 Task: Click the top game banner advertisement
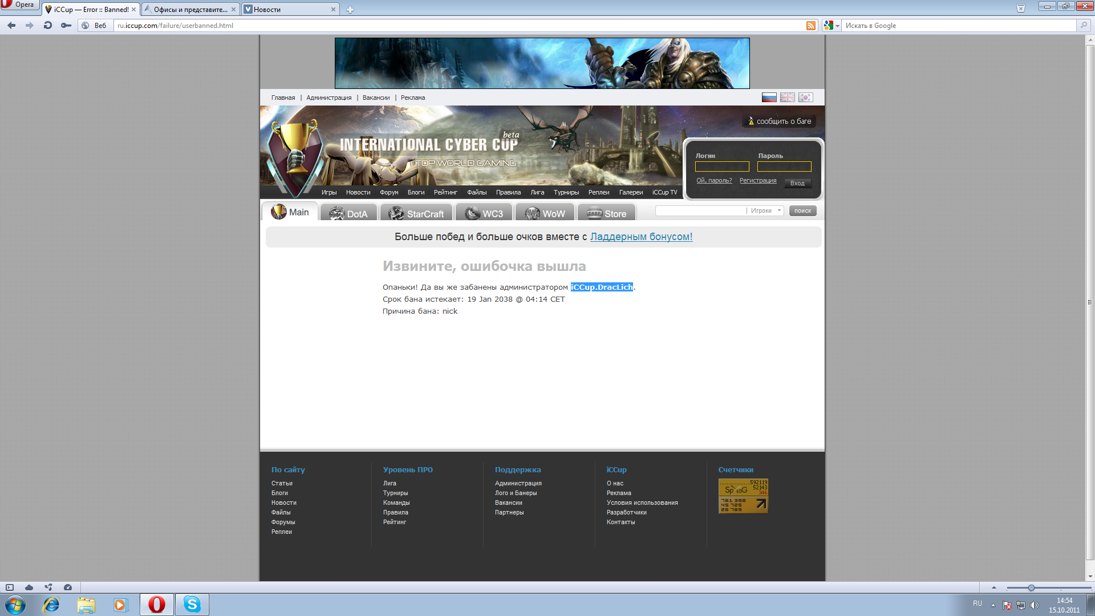(x=542, y=63)
